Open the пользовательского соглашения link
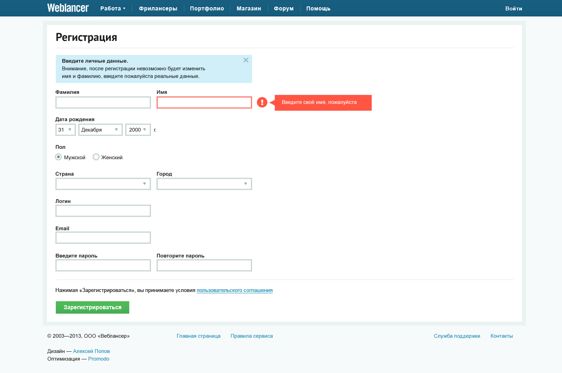Viewport: 562px width, 373px height. tap(234, 290)
